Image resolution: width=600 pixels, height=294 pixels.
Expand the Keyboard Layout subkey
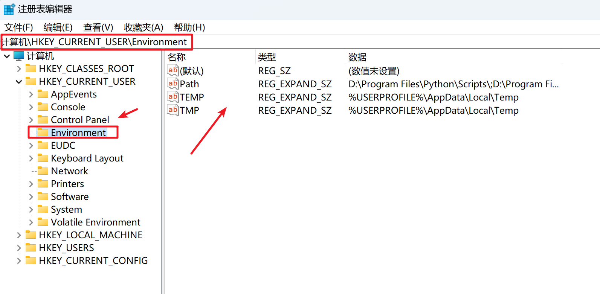[x=31, y=158]
